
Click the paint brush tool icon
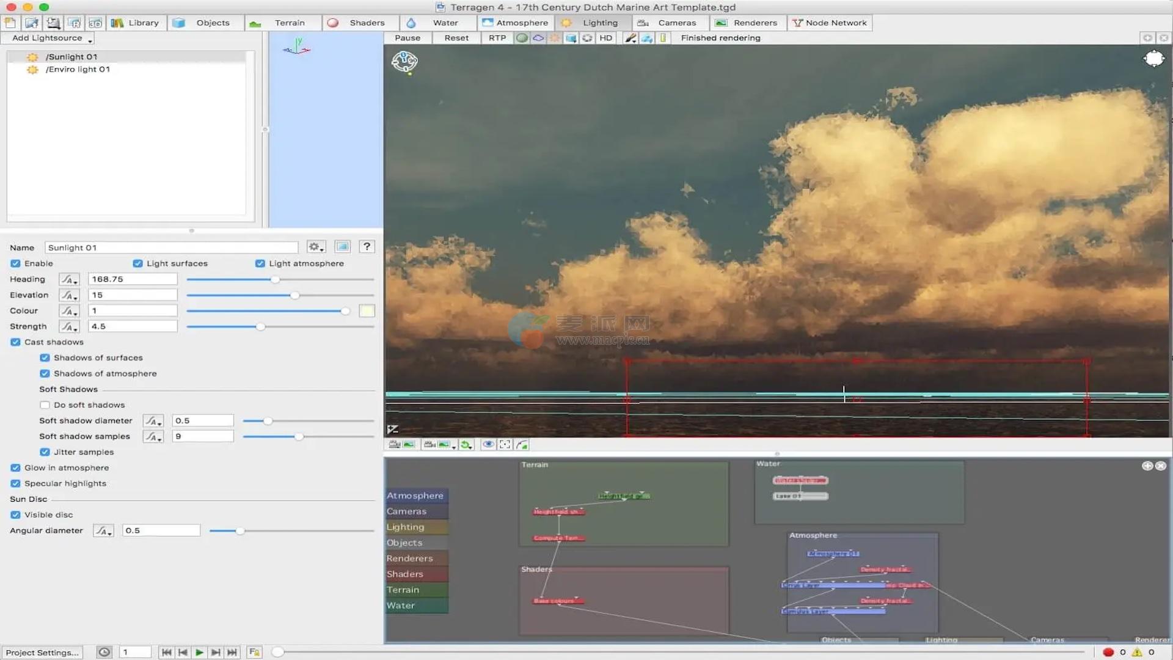pos(630,38)
